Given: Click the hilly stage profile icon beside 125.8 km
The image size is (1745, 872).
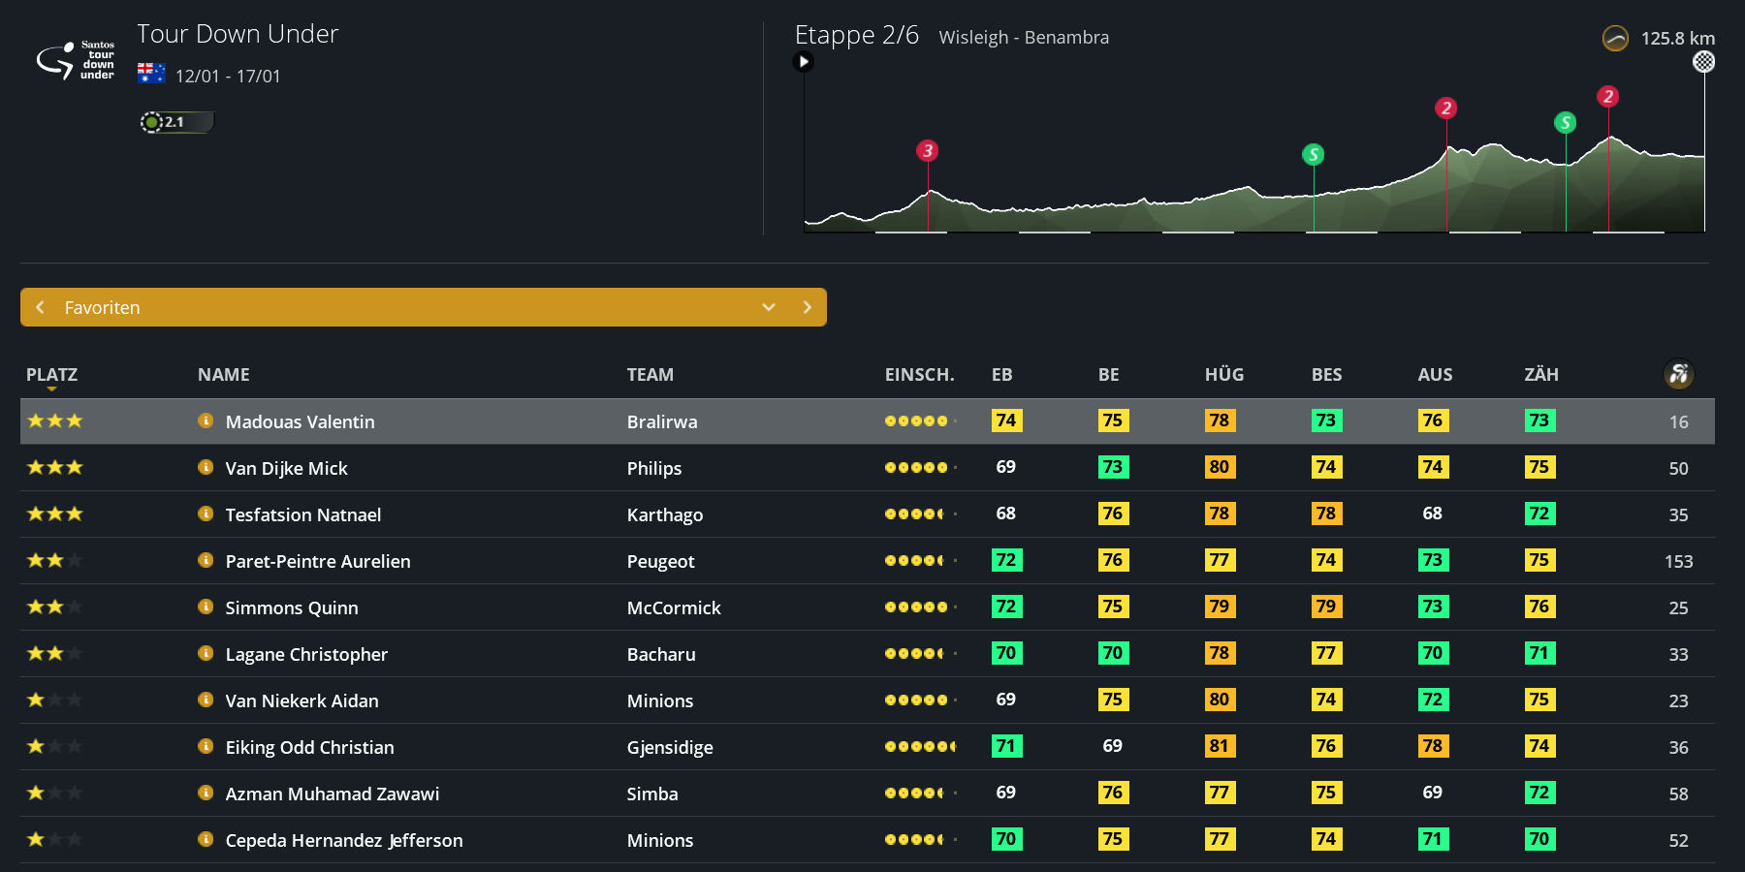Looking at the screenshot, I should point(1615,39).
